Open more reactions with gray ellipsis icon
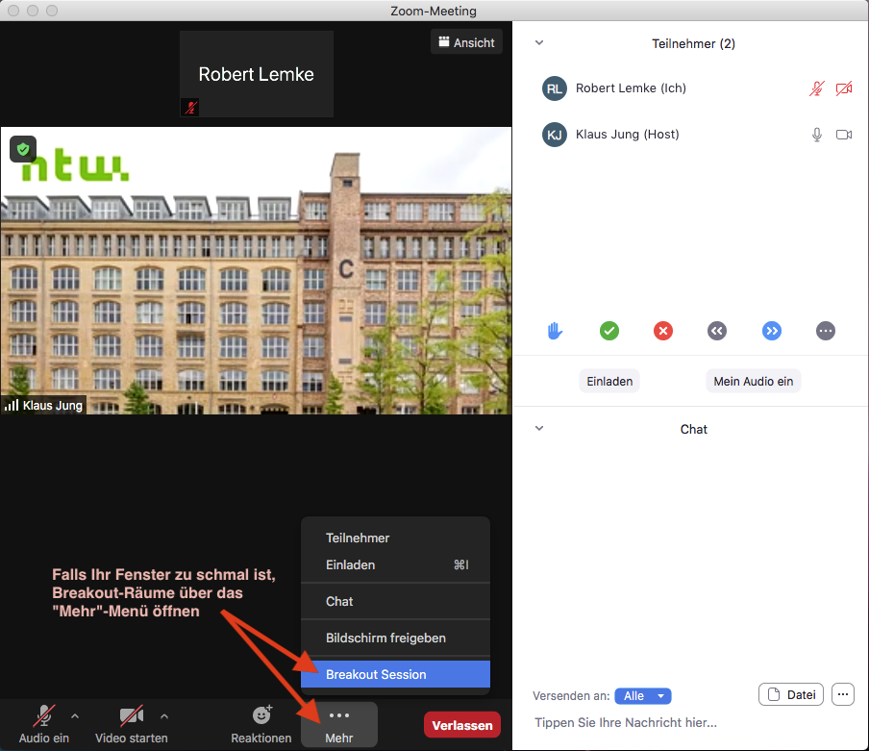 (x=825, y=331)
